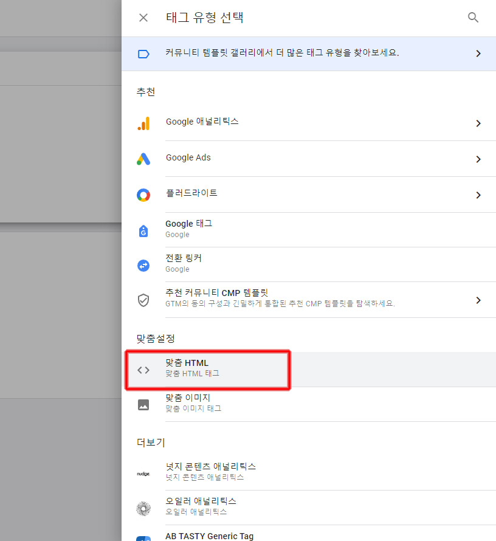Open the 커뮤니티 템플릿 갤러리 banner link
Screen dimensions: 496x541
pos(274,53)
